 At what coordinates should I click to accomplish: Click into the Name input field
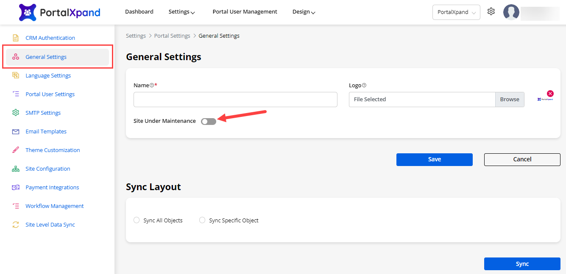pos(235,100)
